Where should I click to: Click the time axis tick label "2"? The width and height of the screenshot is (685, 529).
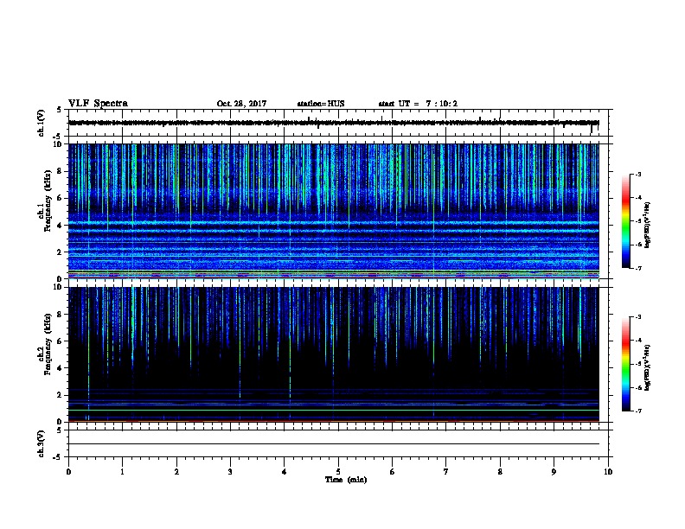(x=176, y=472)
